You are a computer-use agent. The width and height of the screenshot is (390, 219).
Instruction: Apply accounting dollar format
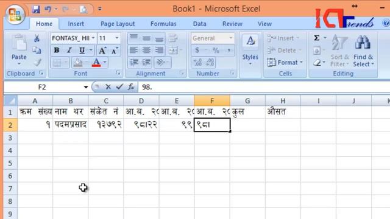197,50
